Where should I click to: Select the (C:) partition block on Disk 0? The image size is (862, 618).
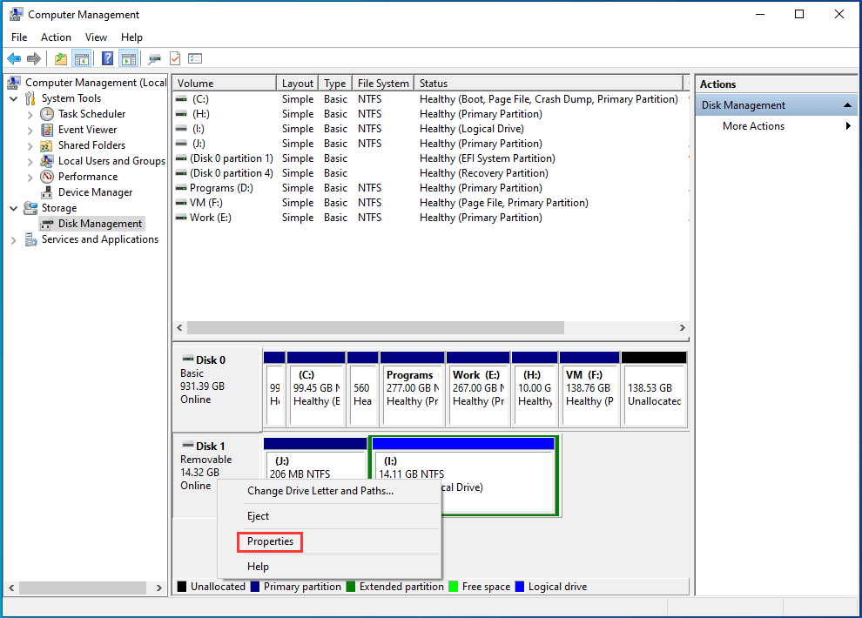316,389
